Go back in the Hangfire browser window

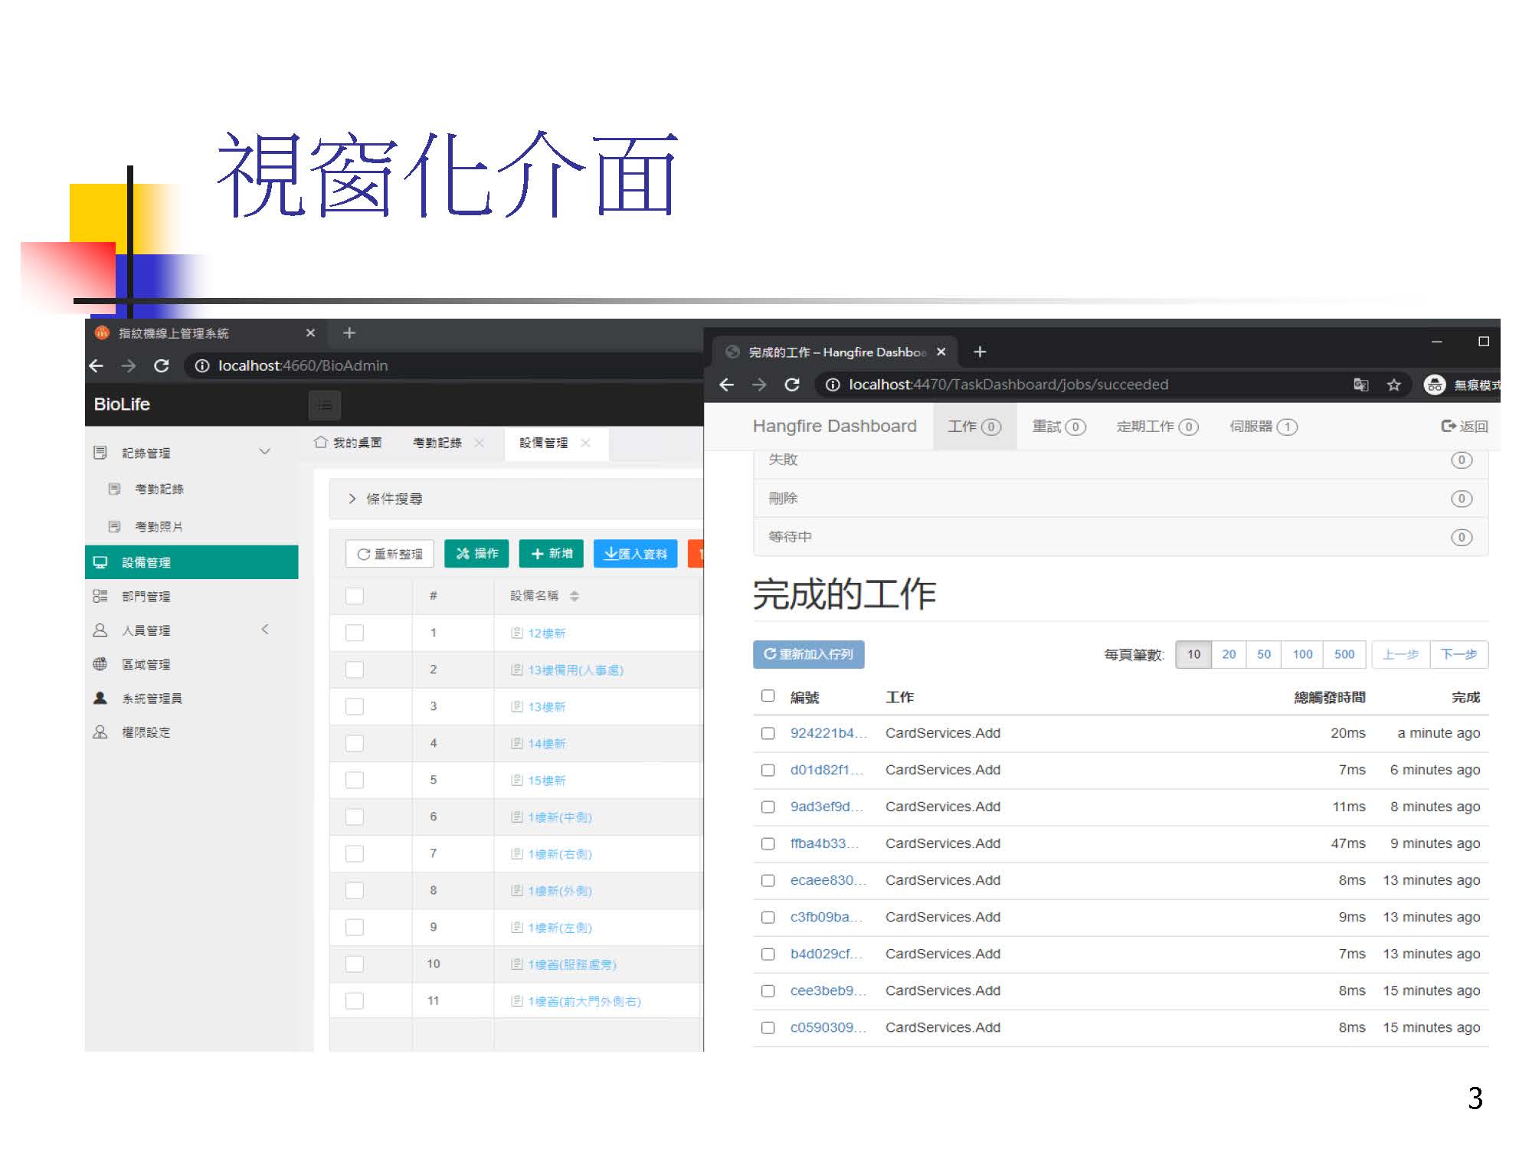(726, 385)
